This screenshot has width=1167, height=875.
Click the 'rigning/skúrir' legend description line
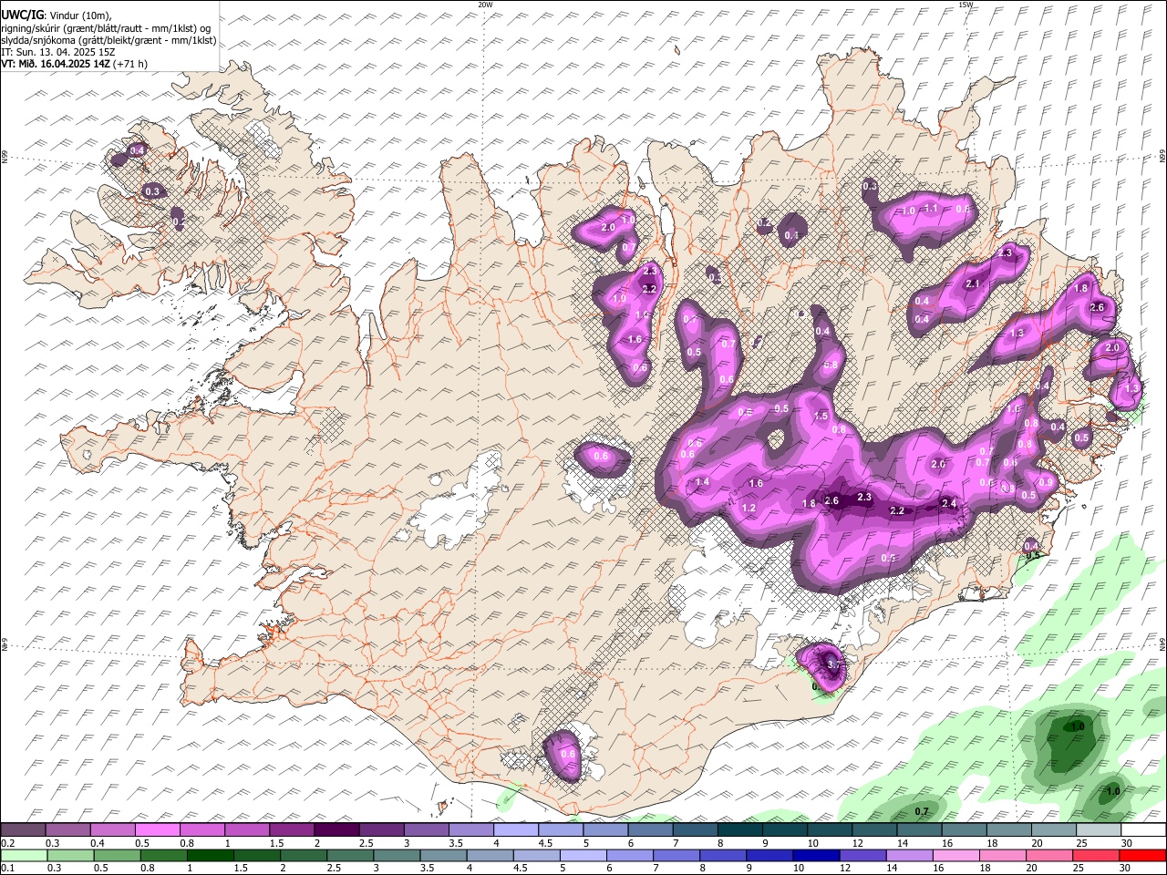106,28
